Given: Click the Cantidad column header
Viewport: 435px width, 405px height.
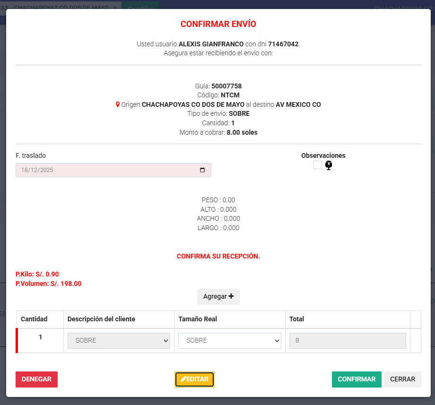Looking at the screenshot, I should click(x=34, y=319).
